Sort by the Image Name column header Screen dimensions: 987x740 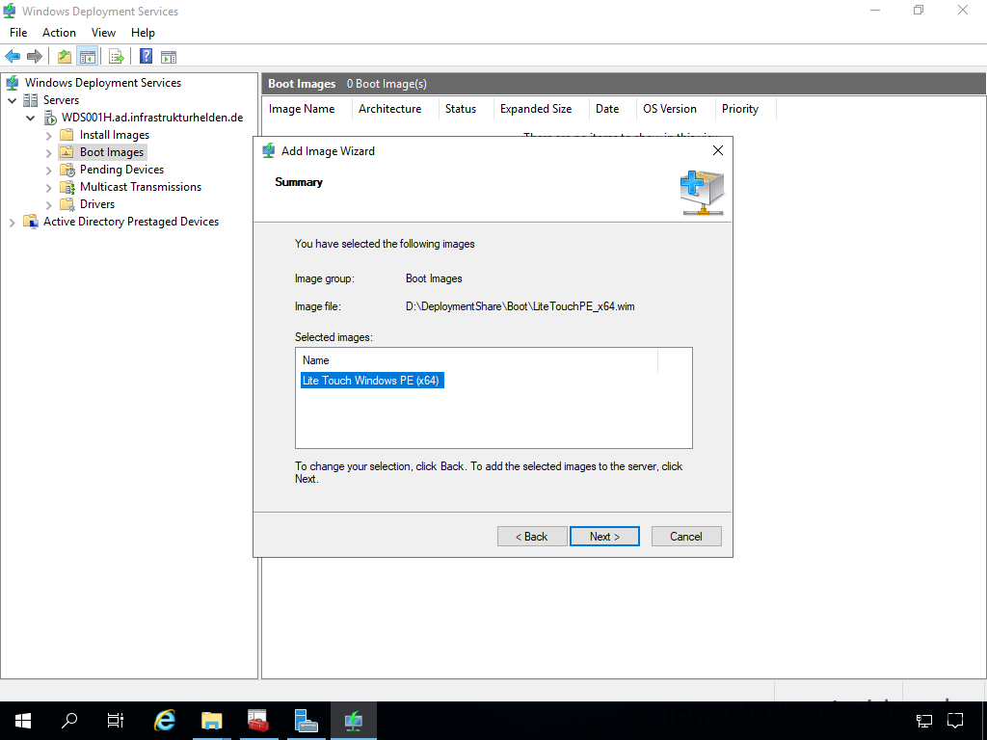[x=307, y=109]
